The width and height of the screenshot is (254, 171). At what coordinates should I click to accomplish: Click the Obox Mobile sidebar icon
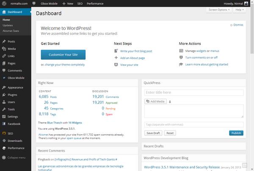pyautogui.click(x=4, y=78)
